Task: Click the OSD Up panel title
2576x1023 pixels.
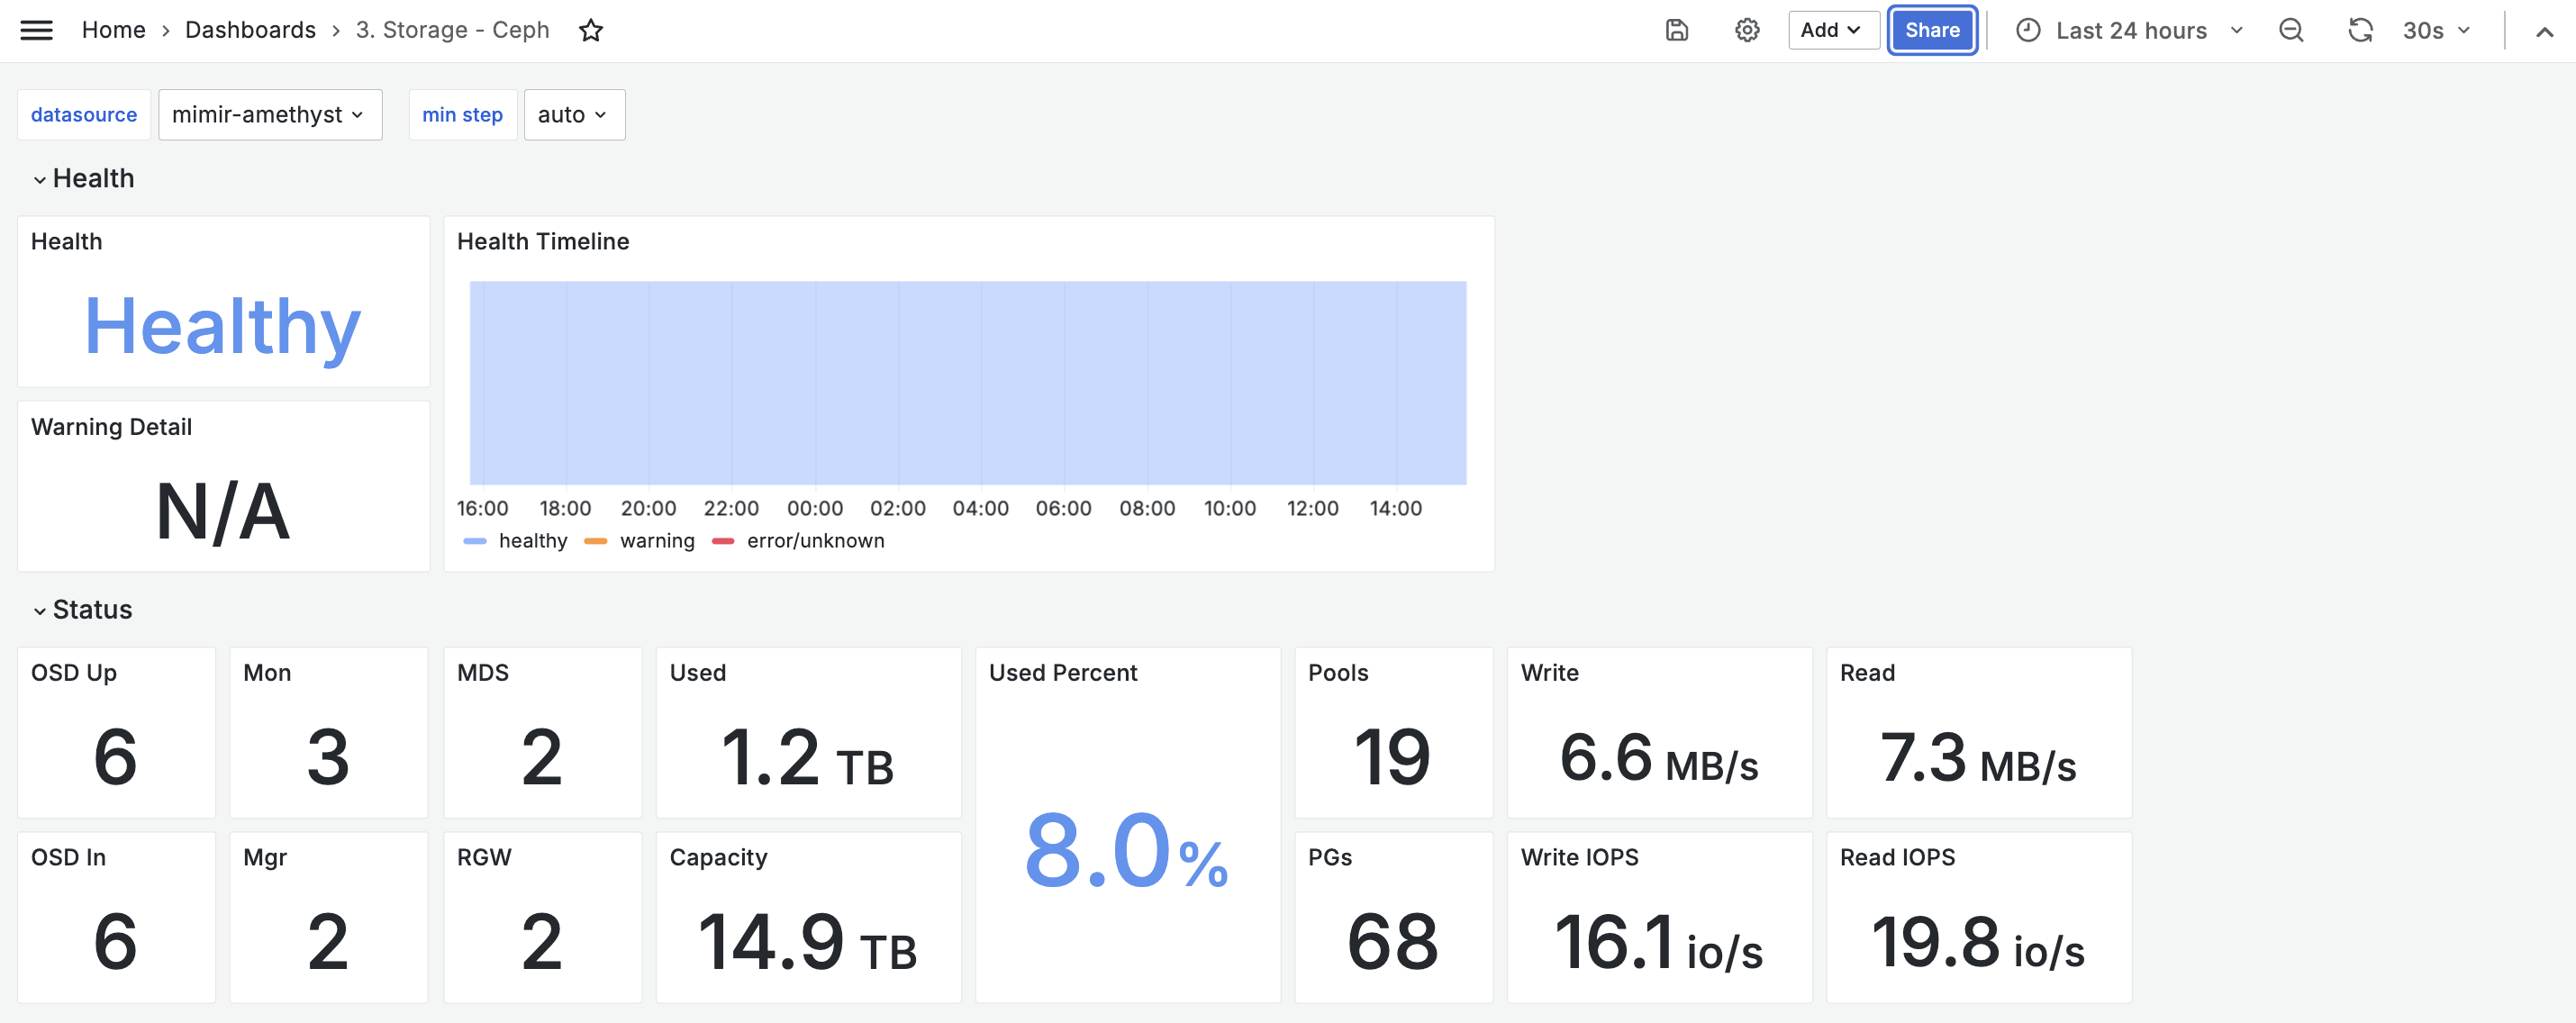Action: tap(74, 673)
